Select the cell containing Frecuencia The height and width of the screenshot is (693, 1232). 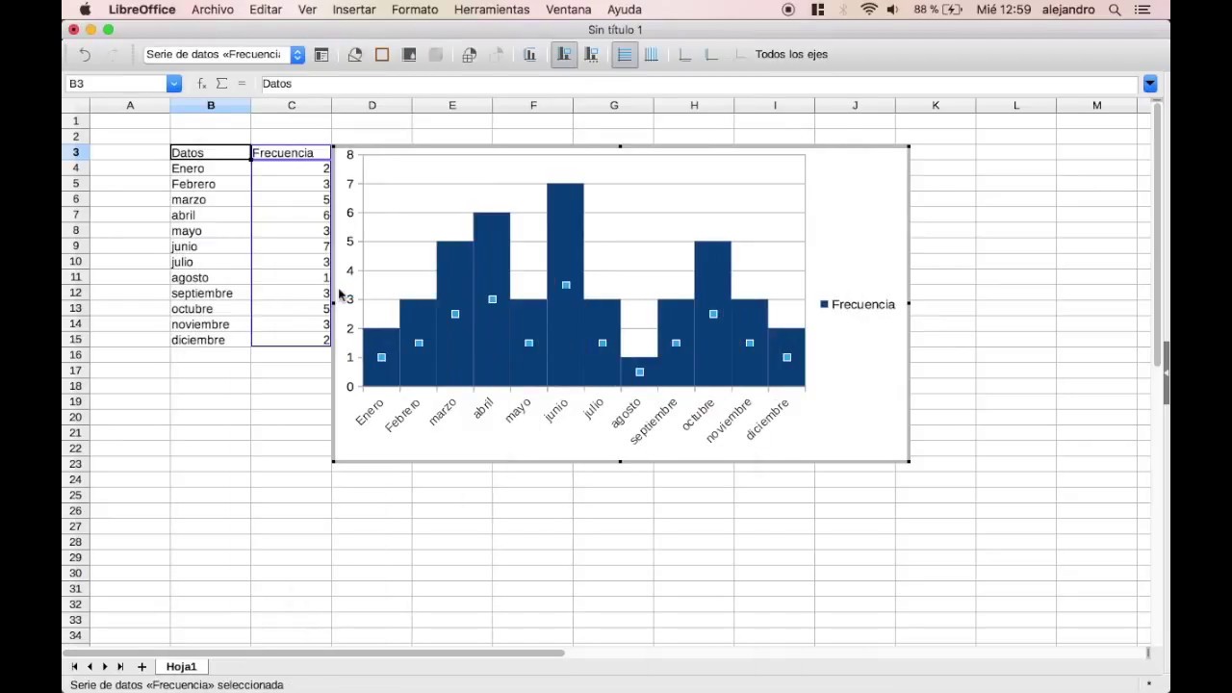pos(291,153)
